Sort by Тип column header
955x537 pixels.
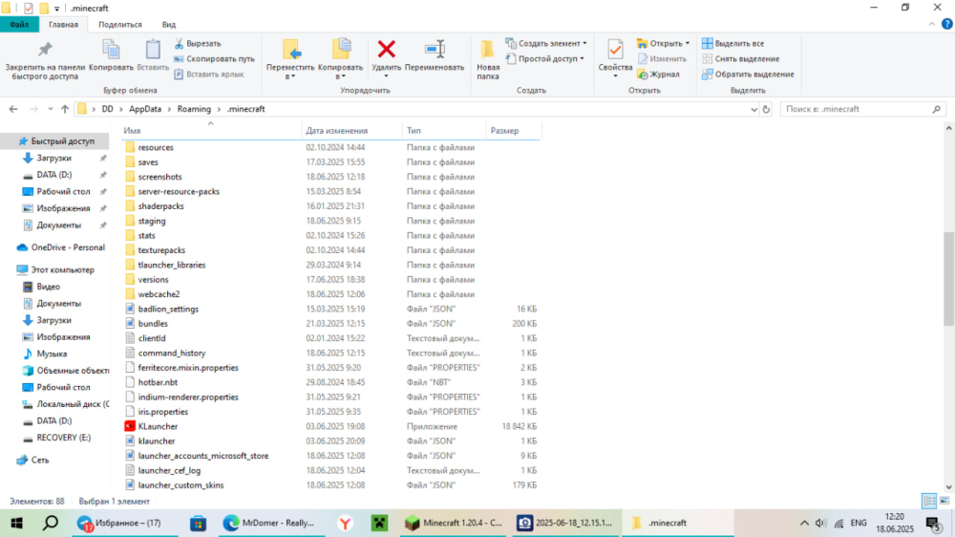tap(444, 131)
